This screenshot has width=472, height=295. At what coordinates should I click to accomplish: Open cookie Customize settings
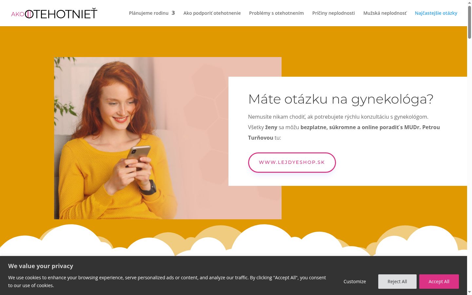pos(355,282)
